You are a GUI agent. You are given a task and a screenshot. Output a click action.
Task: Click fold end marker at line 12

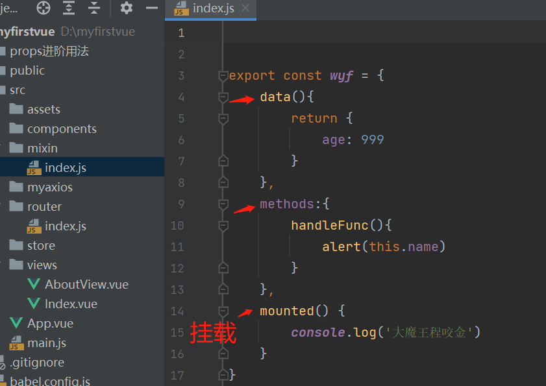(223, 268)
